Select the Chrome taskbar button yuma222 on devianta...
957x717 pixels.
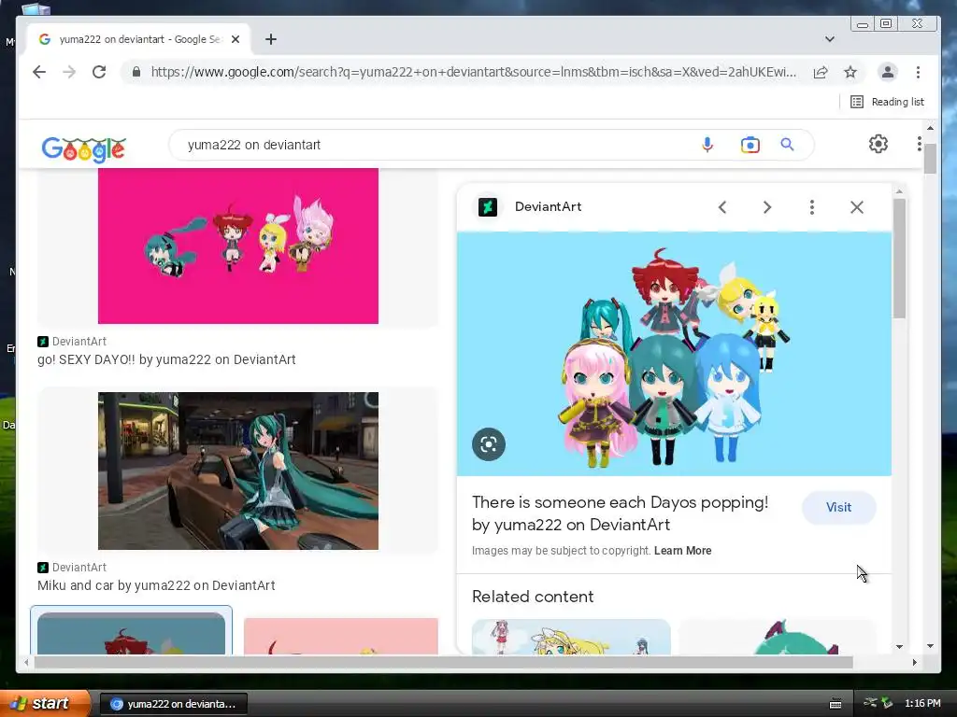pos(173,704)
